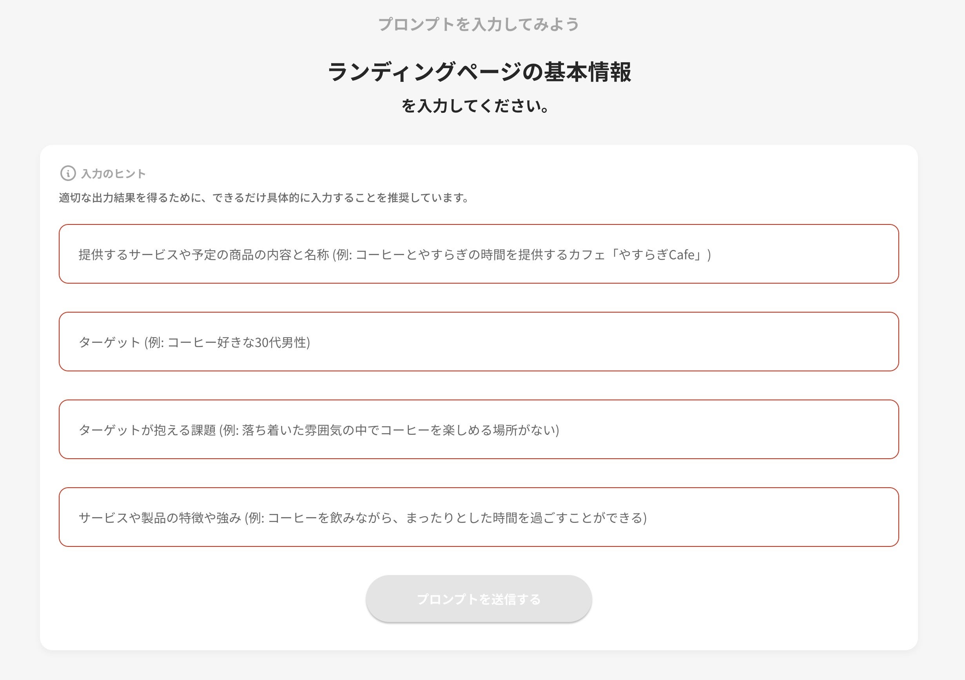Focus the サービスや製品の特徴や強み field
Image resolution: width=965 pixels, height=680 pixels.
tap(478, 517)
